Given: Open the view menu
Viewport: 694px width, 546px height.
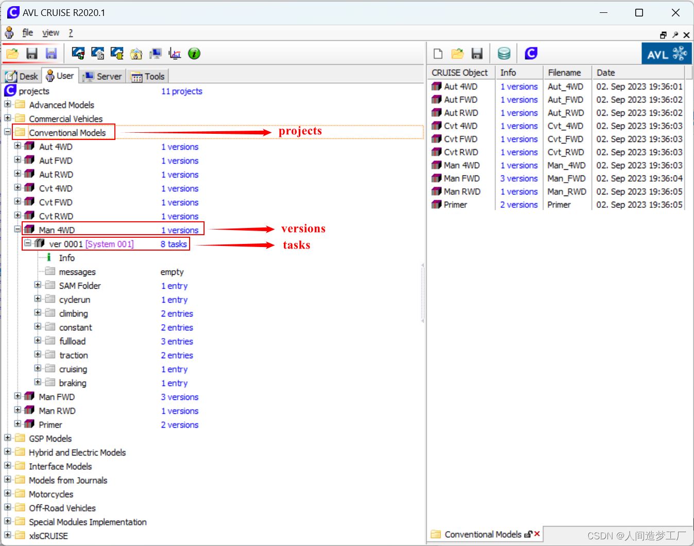Looking at the screenshot, I should 50,33.
